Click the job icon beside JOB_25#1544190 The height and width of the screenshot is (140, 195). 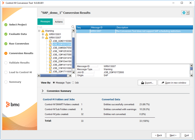coord(50,61)
